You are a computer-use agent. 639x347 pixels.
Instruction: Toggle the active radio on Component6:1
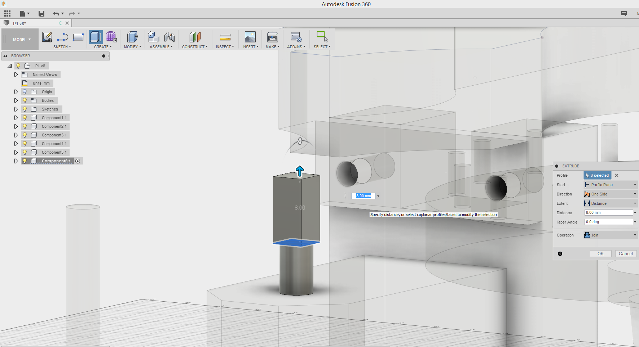(x=78, y=161)
